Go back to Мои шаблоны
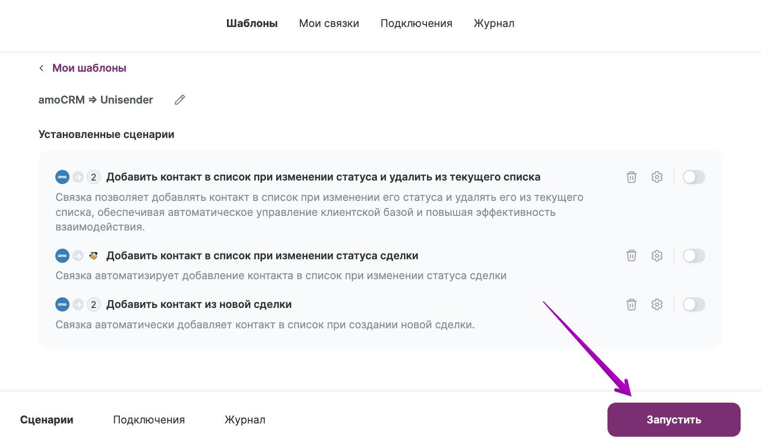The width and height of the screenshot is (761, 446). point(89,68)
